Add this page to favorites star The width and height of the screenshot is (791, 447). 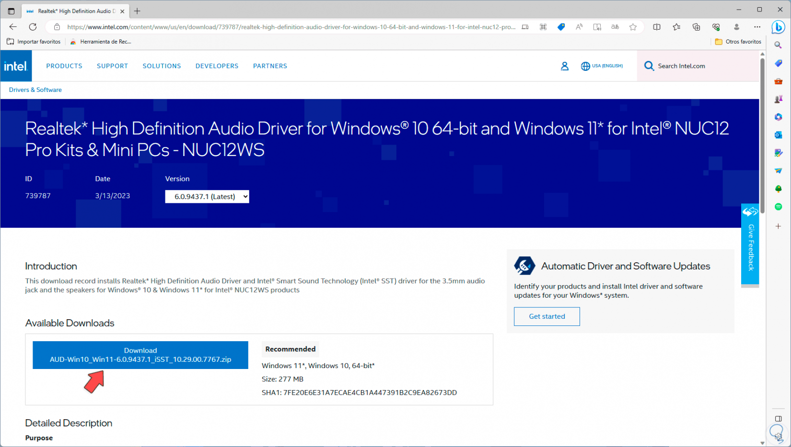[633, 27]
